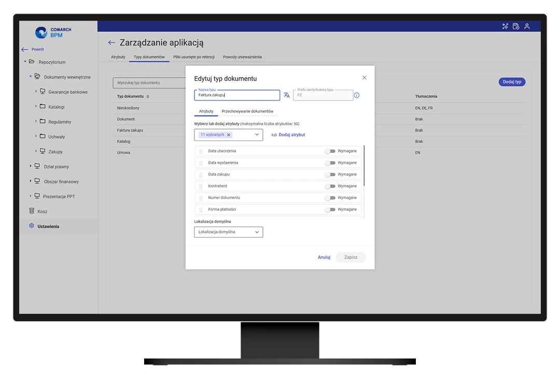Click the Zapisz button
The height and width of the screenshot is (373, 560).
click(351, 257)
